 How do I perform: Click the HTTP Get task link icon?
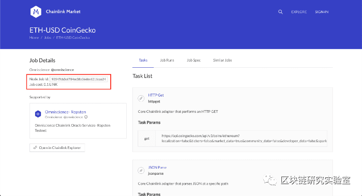(x=141, y=98)
